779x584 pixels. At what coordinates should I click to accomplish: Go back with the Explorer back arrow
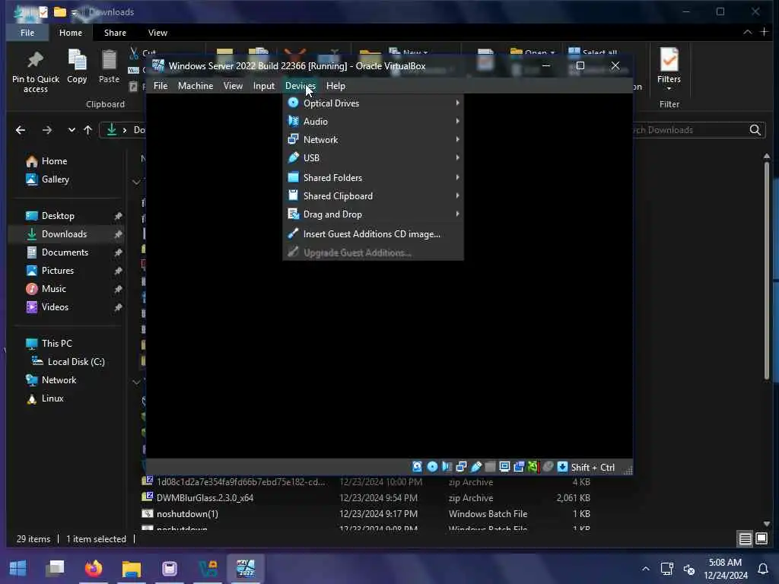(x=21, y=130)
